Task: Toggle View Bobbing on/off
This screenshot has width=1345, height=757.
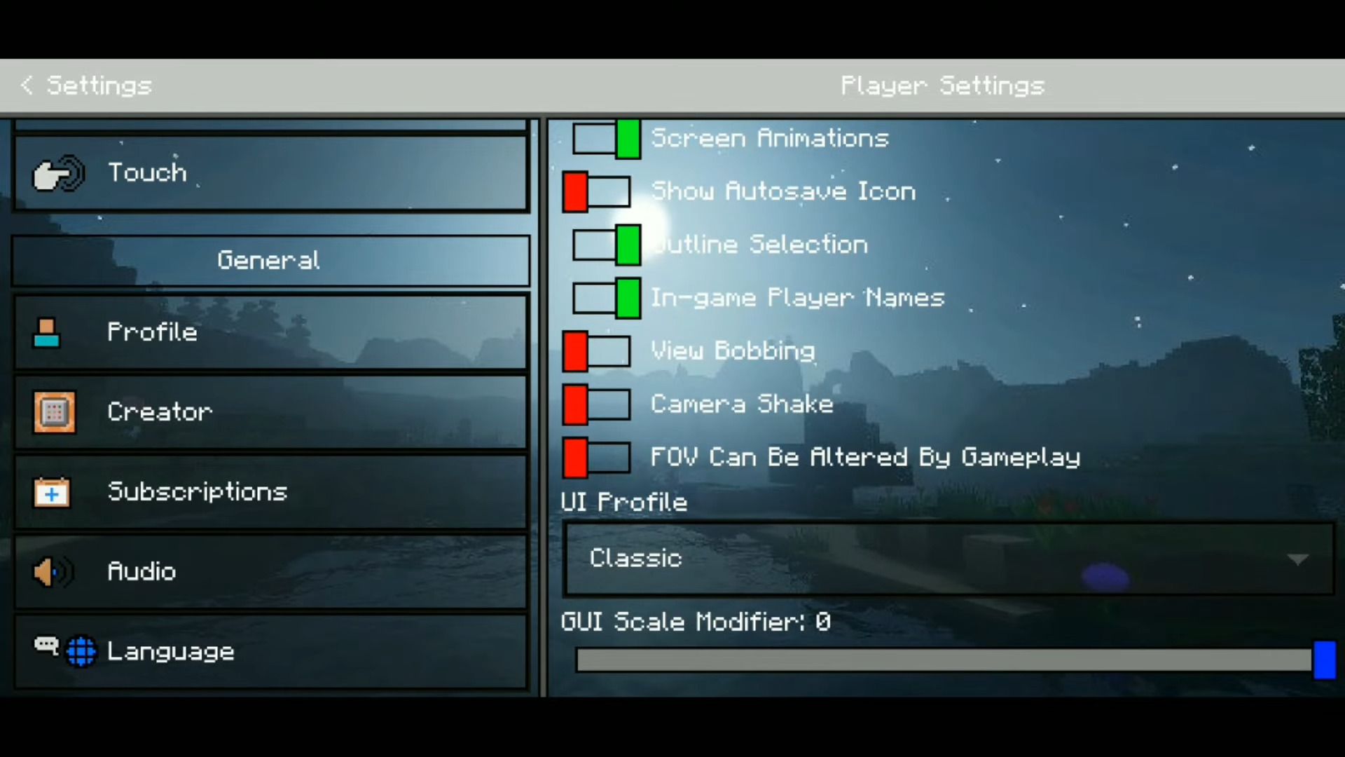Action: pyautogui.click(x=596, y=350)
